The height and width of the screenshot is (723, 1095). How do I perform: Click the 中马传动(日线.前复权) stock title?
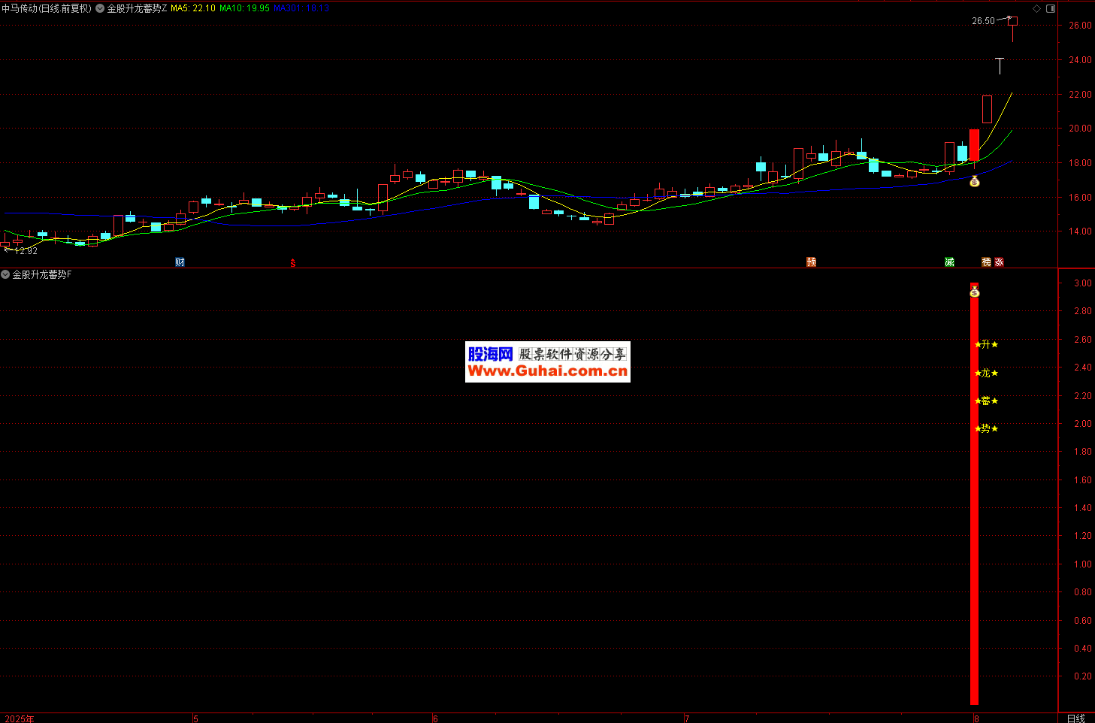(x=47, y=8)
